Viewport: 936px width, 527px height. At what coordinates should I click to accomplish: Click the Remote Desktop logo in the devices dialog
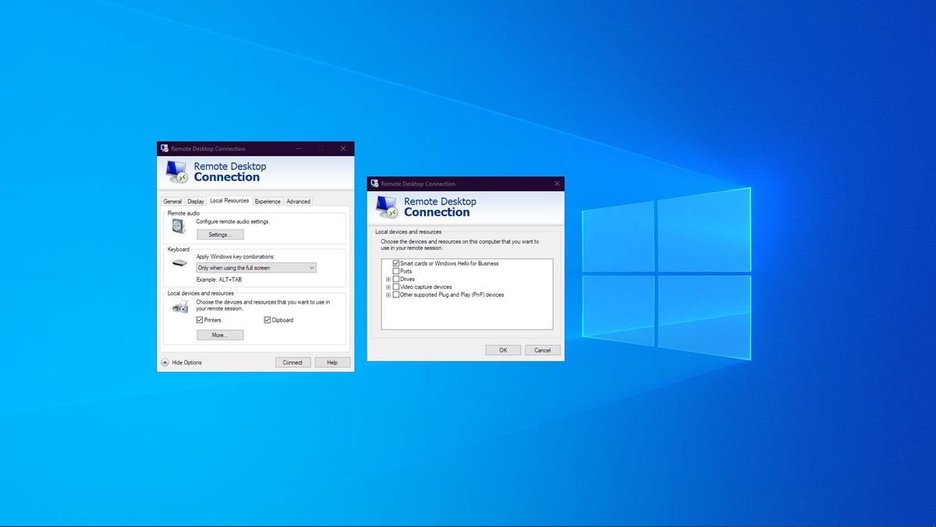[385, 207]
